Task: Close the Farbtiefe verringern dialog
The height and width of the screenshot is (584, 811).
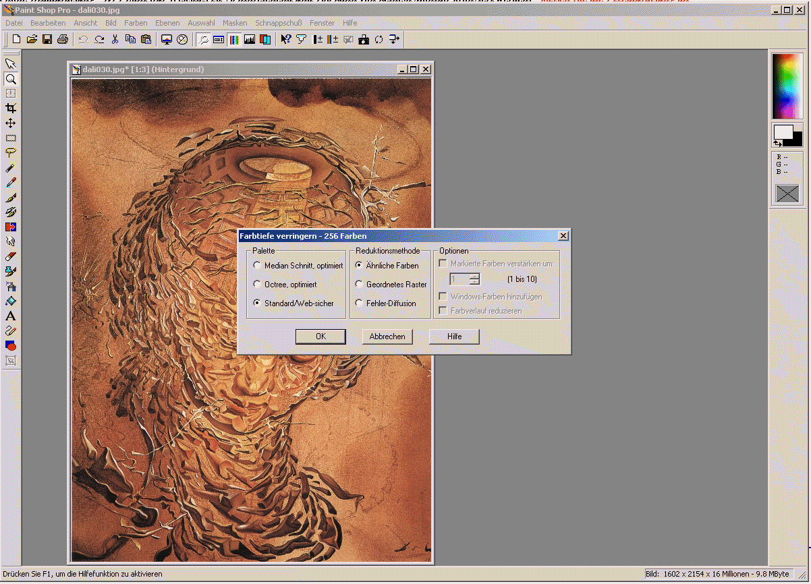Action: (x=563, y=236)
